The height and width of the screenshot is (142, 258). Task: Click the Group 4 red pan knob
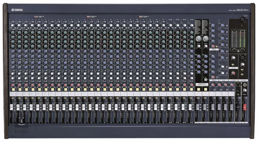[x=232, y=85]
